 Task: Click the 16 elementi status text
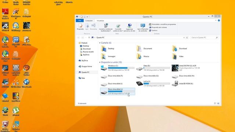click(x=82, y=103)
